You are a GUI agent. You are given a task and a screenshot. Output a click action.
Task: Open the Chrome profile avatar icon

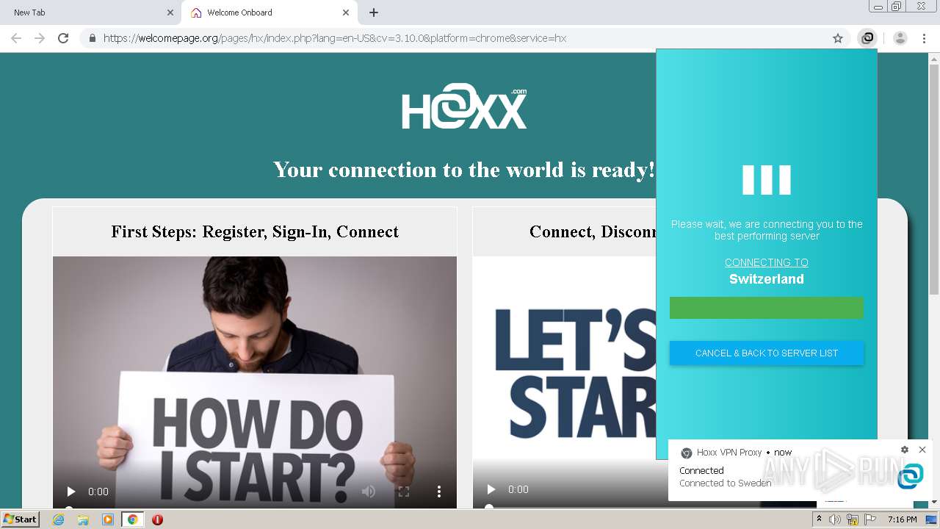[x=900, y=38]
